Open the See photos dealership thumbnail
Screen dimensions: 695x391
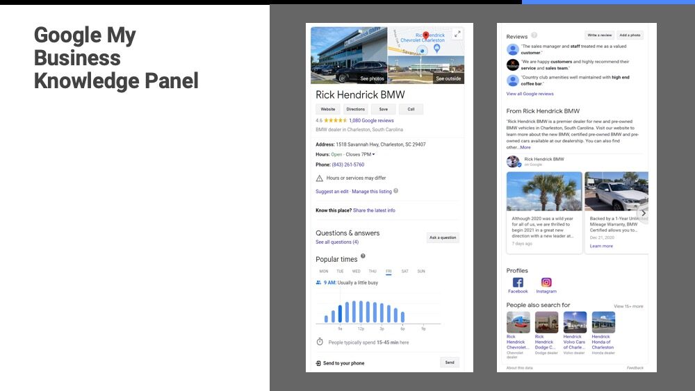click(349, 56)
